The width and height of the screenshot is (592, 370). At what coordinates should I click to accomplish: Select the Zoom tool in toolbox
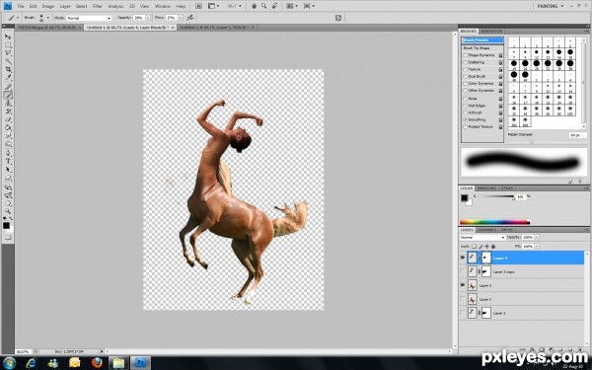8,211
